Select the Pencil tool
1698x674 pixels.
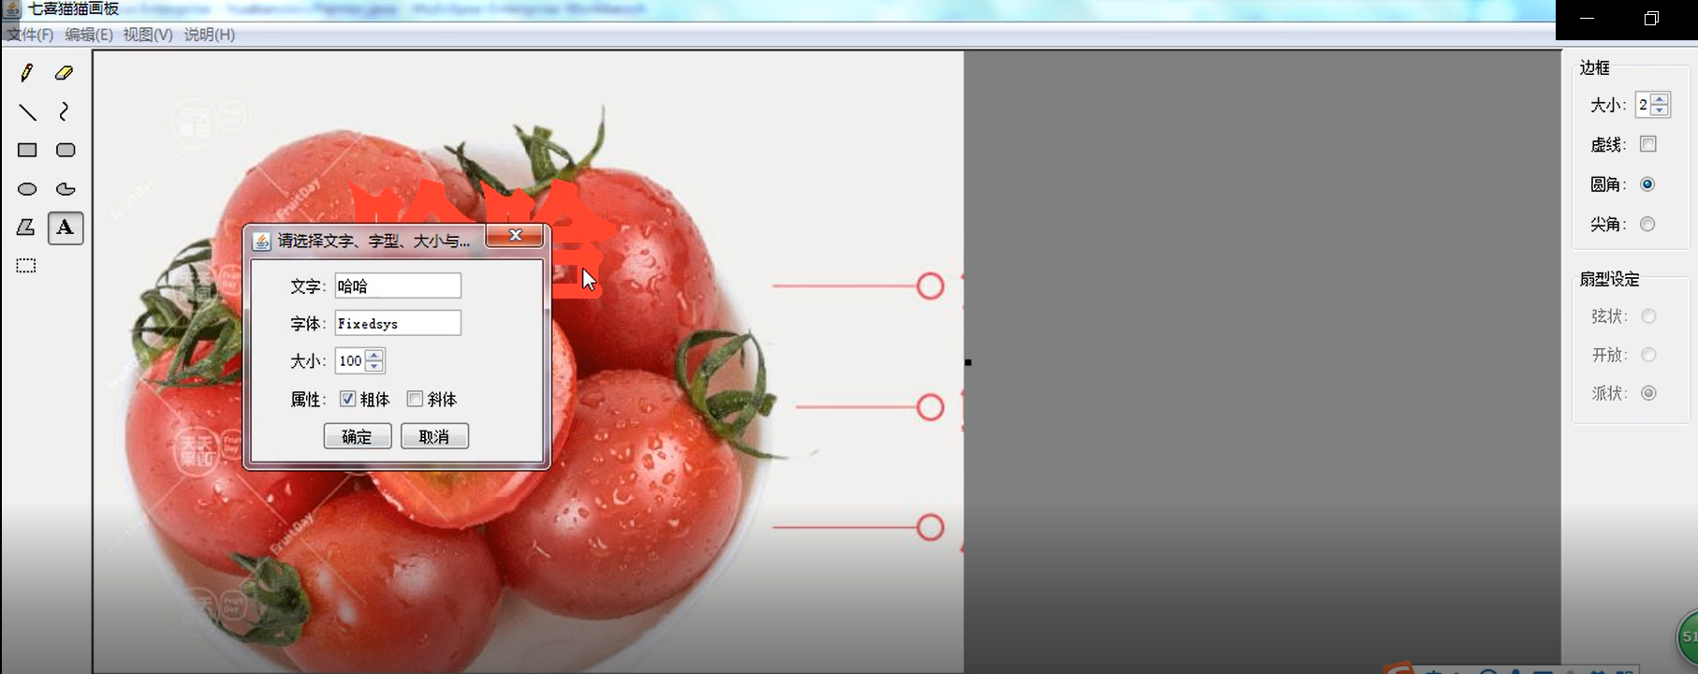coord(26,73)
